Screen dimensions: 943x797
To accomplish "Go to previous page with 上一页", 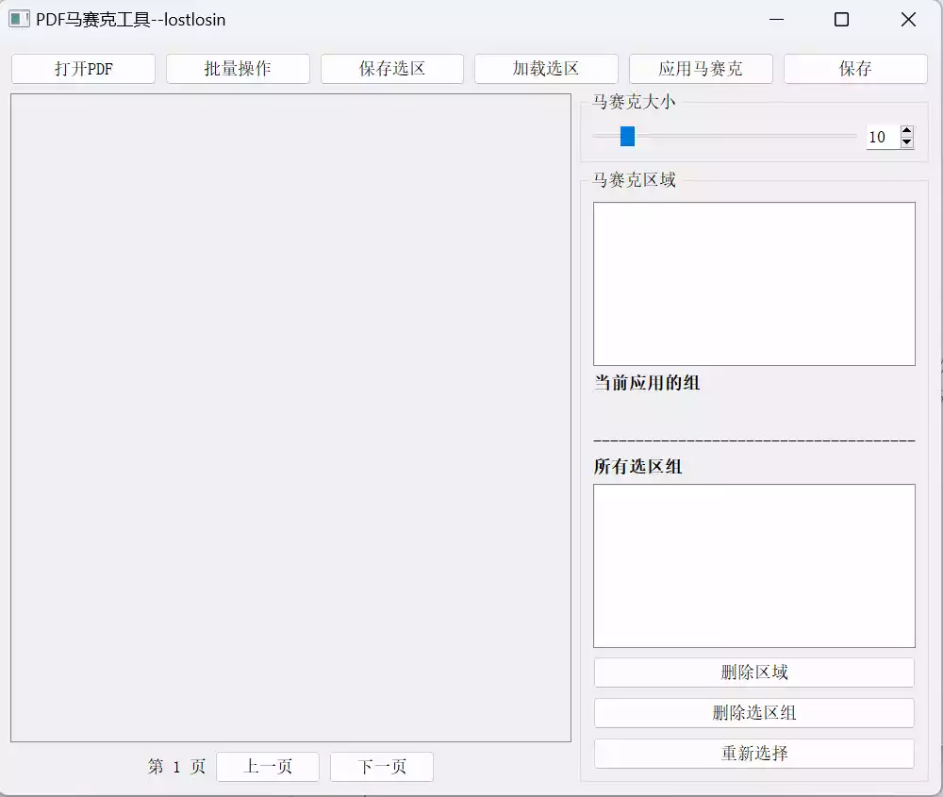I will coord(268,767).
